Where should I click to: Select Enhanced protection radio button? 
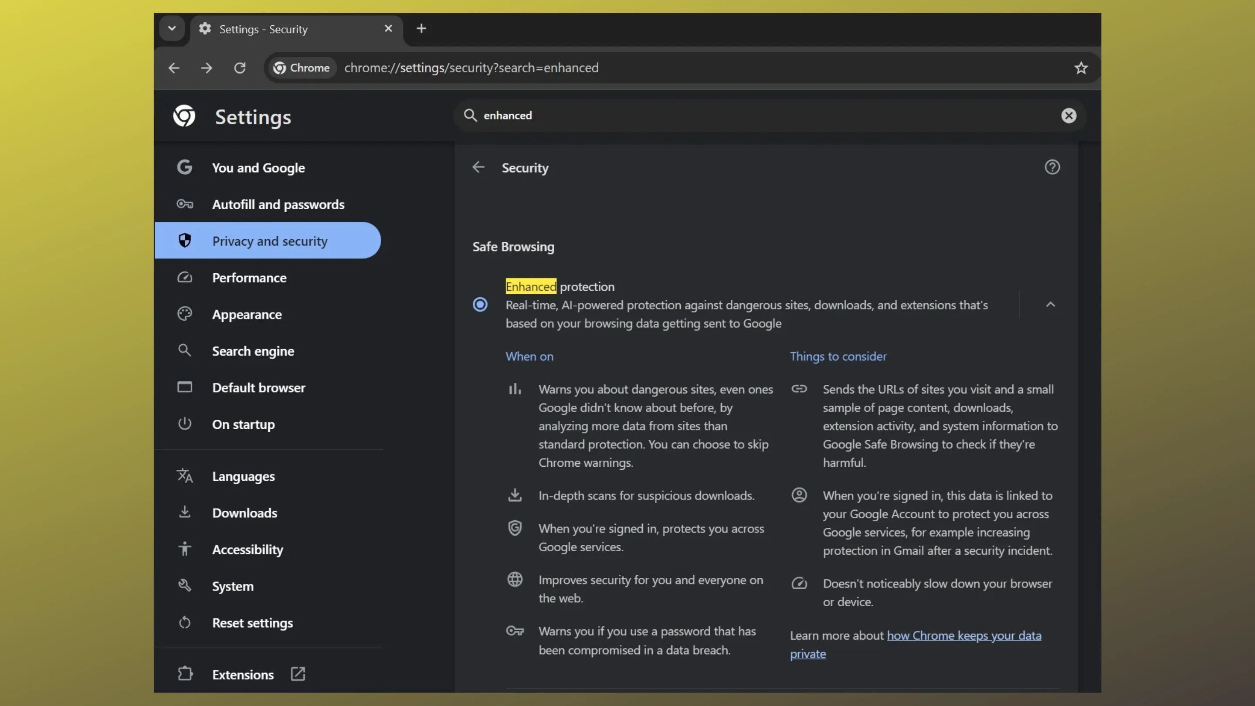(480, 305)
